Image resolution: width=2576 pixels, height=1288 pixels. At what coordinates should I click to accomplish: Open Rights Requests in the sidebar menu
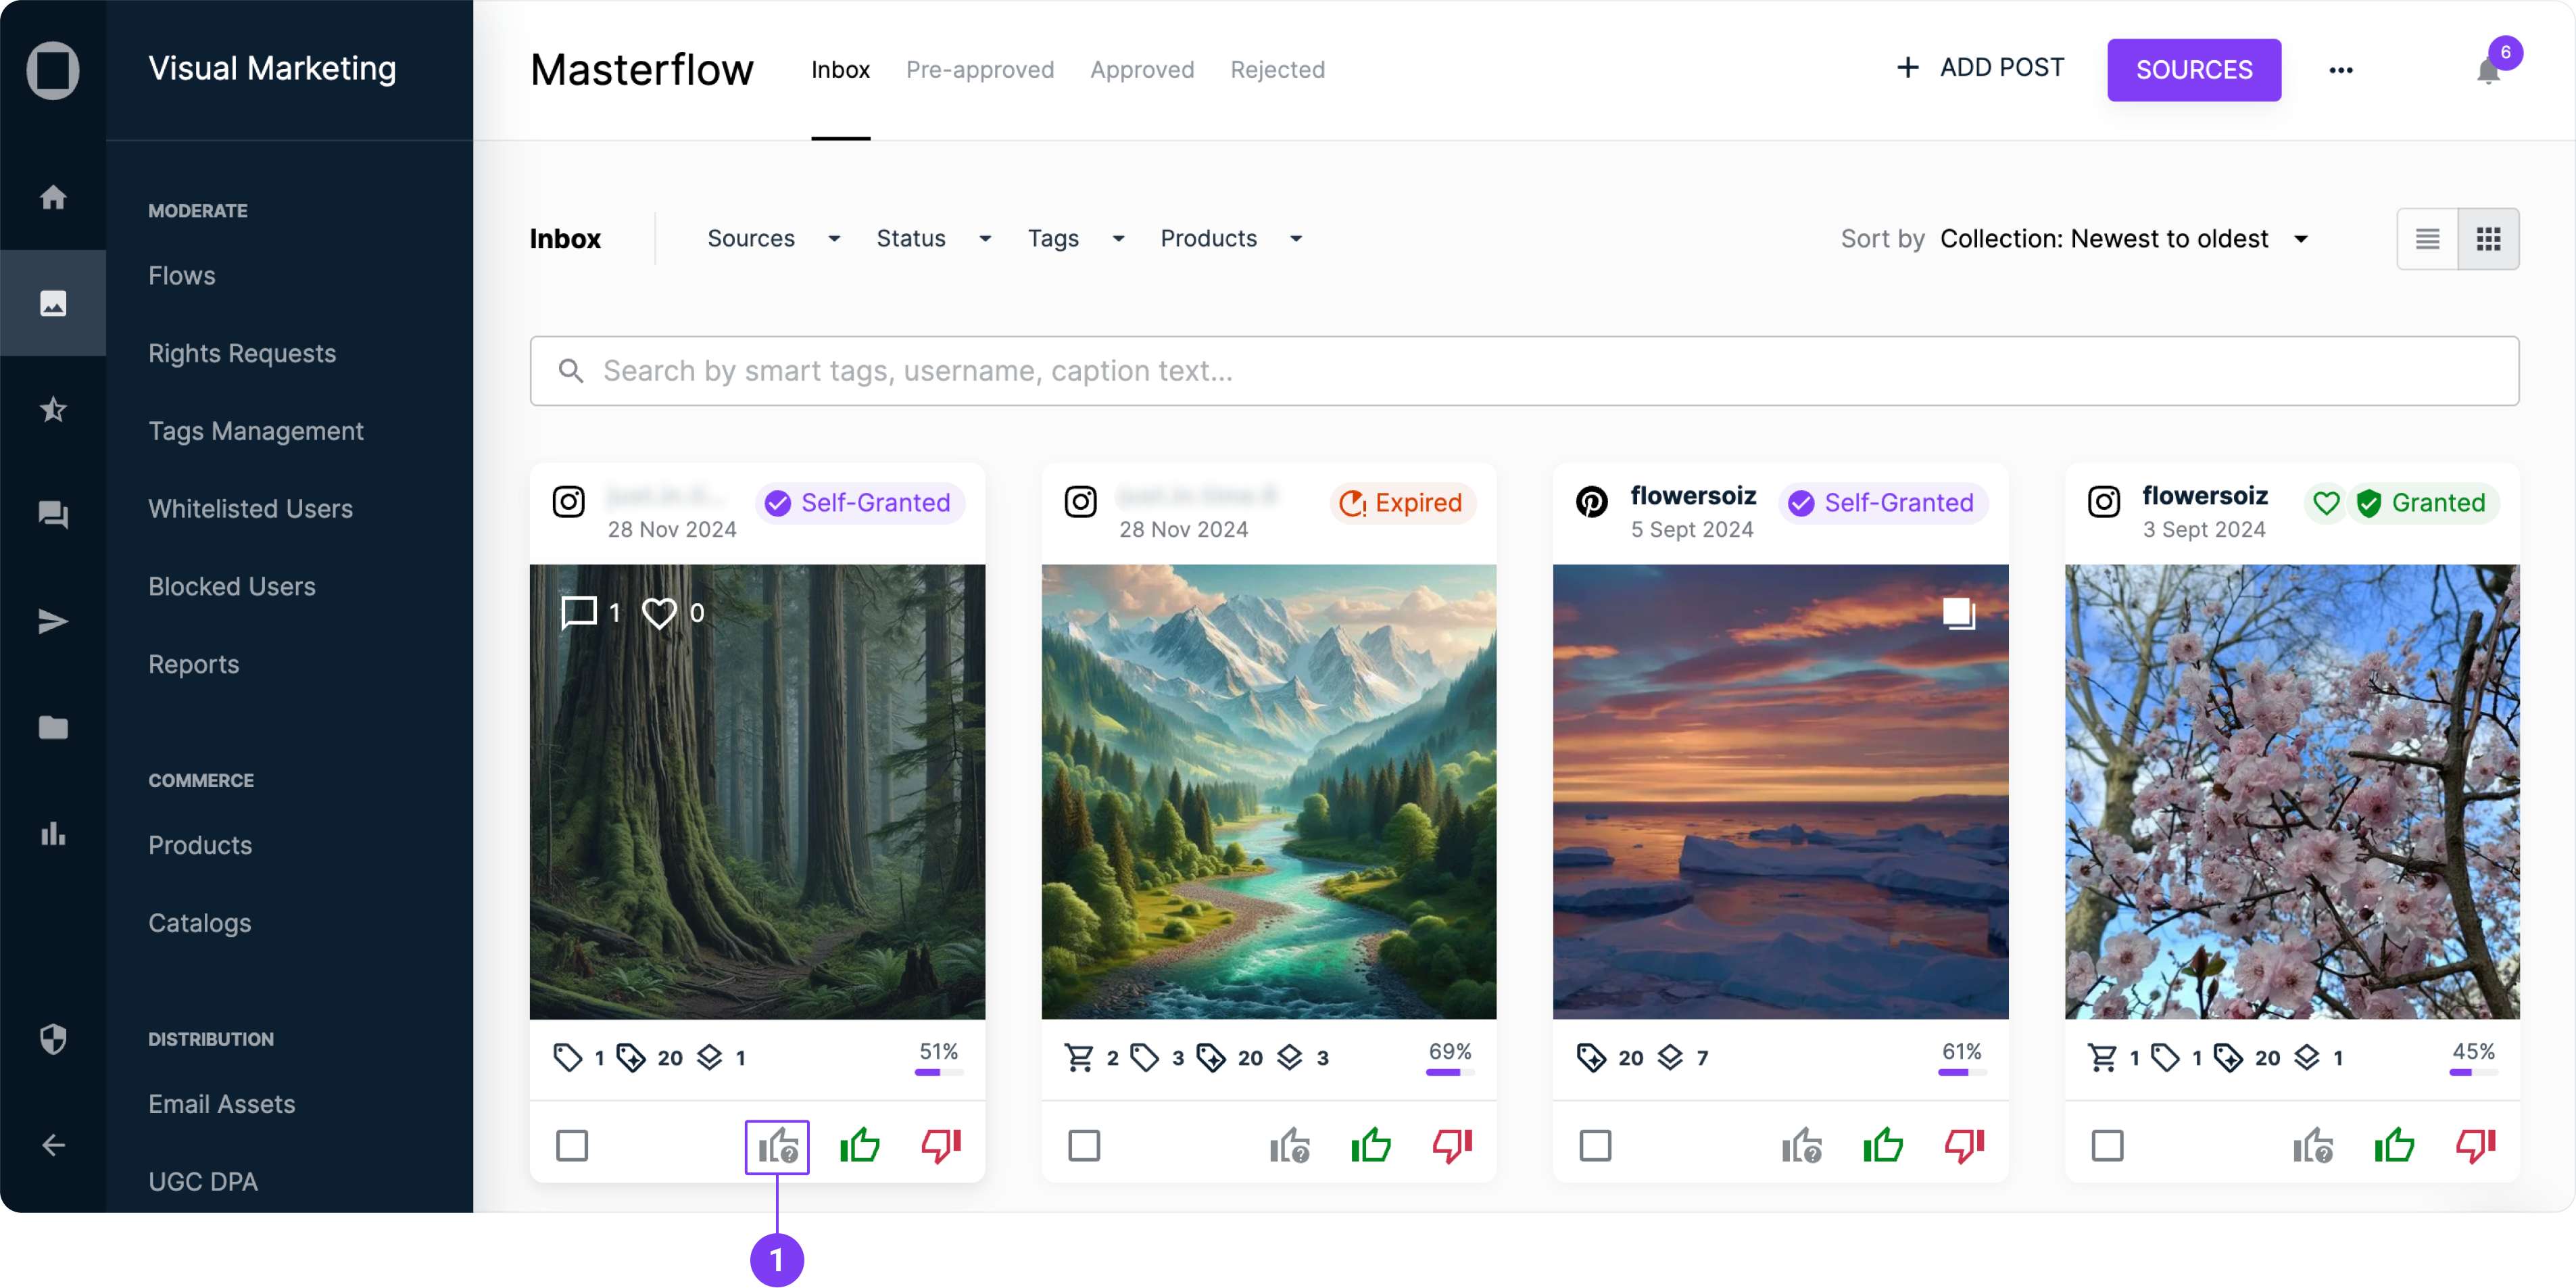click(x=242, y=353)
